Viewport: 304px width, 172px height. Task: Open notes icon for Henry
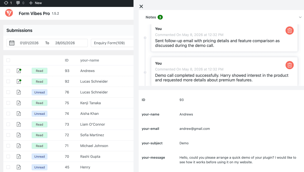pos(19,167)
